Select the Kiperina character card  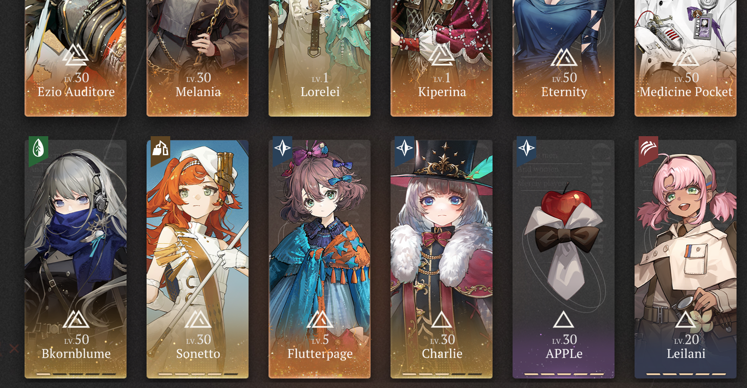tap(442, 58)
